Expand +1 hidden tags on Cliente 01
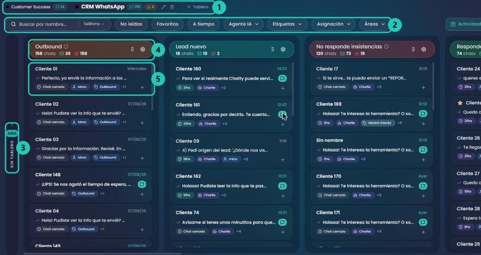481x255 pixels. [x=124, y=87]
